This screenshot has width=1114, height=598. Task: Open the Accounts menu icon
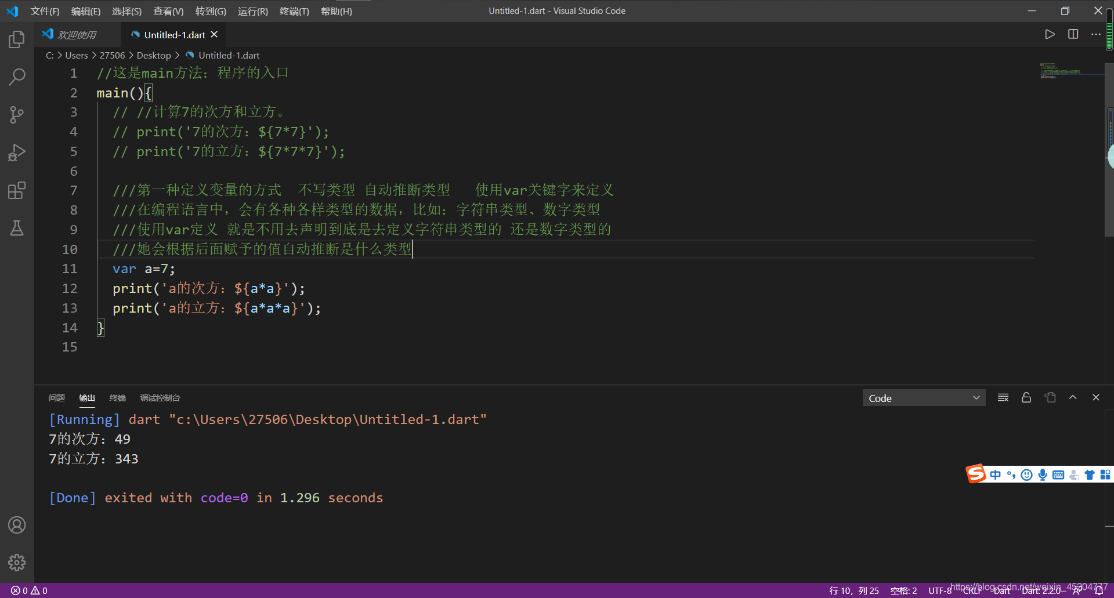pos(17,525)
